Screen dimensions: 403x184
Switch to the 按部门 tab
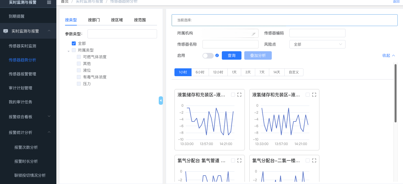[94, 20]
